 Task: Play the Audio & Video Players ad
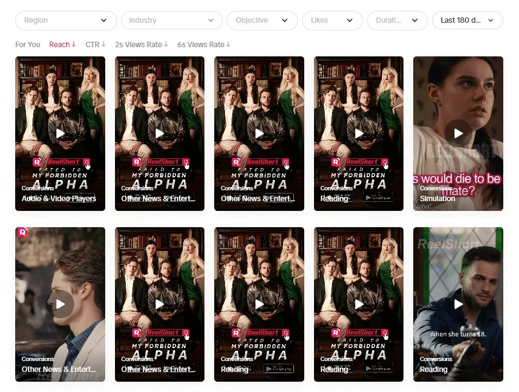[60, 133]
